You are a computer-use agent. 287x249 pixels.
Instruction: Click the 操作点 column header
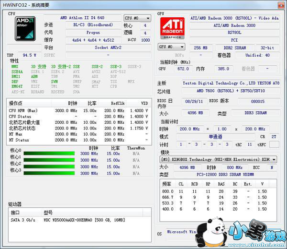[29, 103]
